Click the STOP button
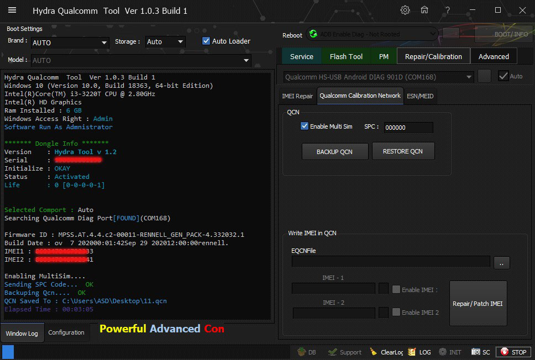535x360 pixels. coord(513,352)
